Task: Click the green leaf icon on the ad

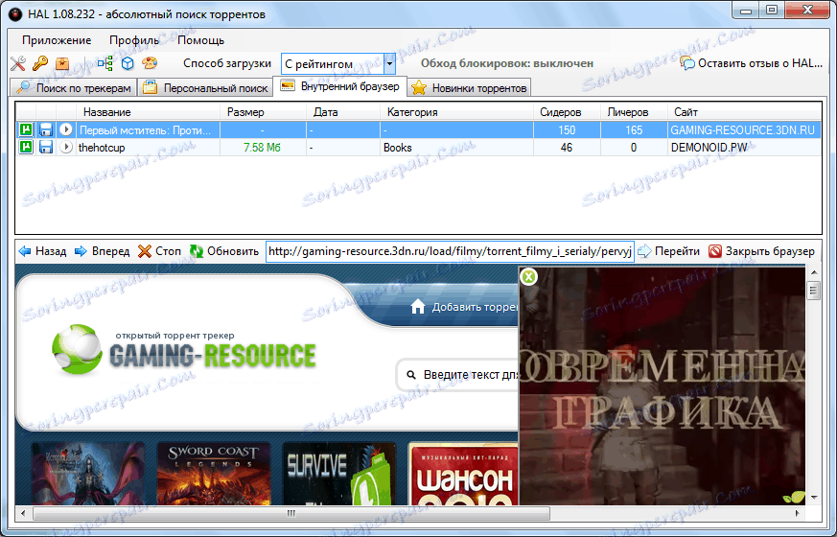Action: tap(794, 497)
